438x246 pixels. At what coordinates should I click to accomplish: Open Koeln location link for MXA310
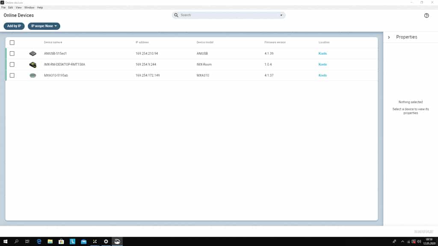323,75
